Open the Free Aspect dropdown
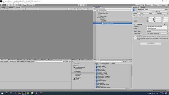Image resolution: width=169 pixels, height=95 pixels. point(14,9)
